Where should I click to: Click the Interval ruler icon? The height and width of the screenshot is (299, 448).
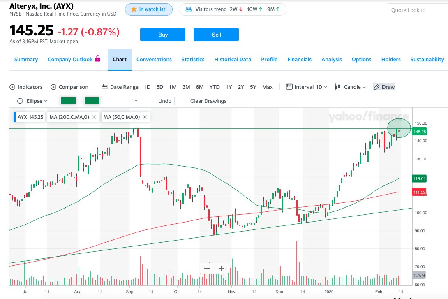289,87
